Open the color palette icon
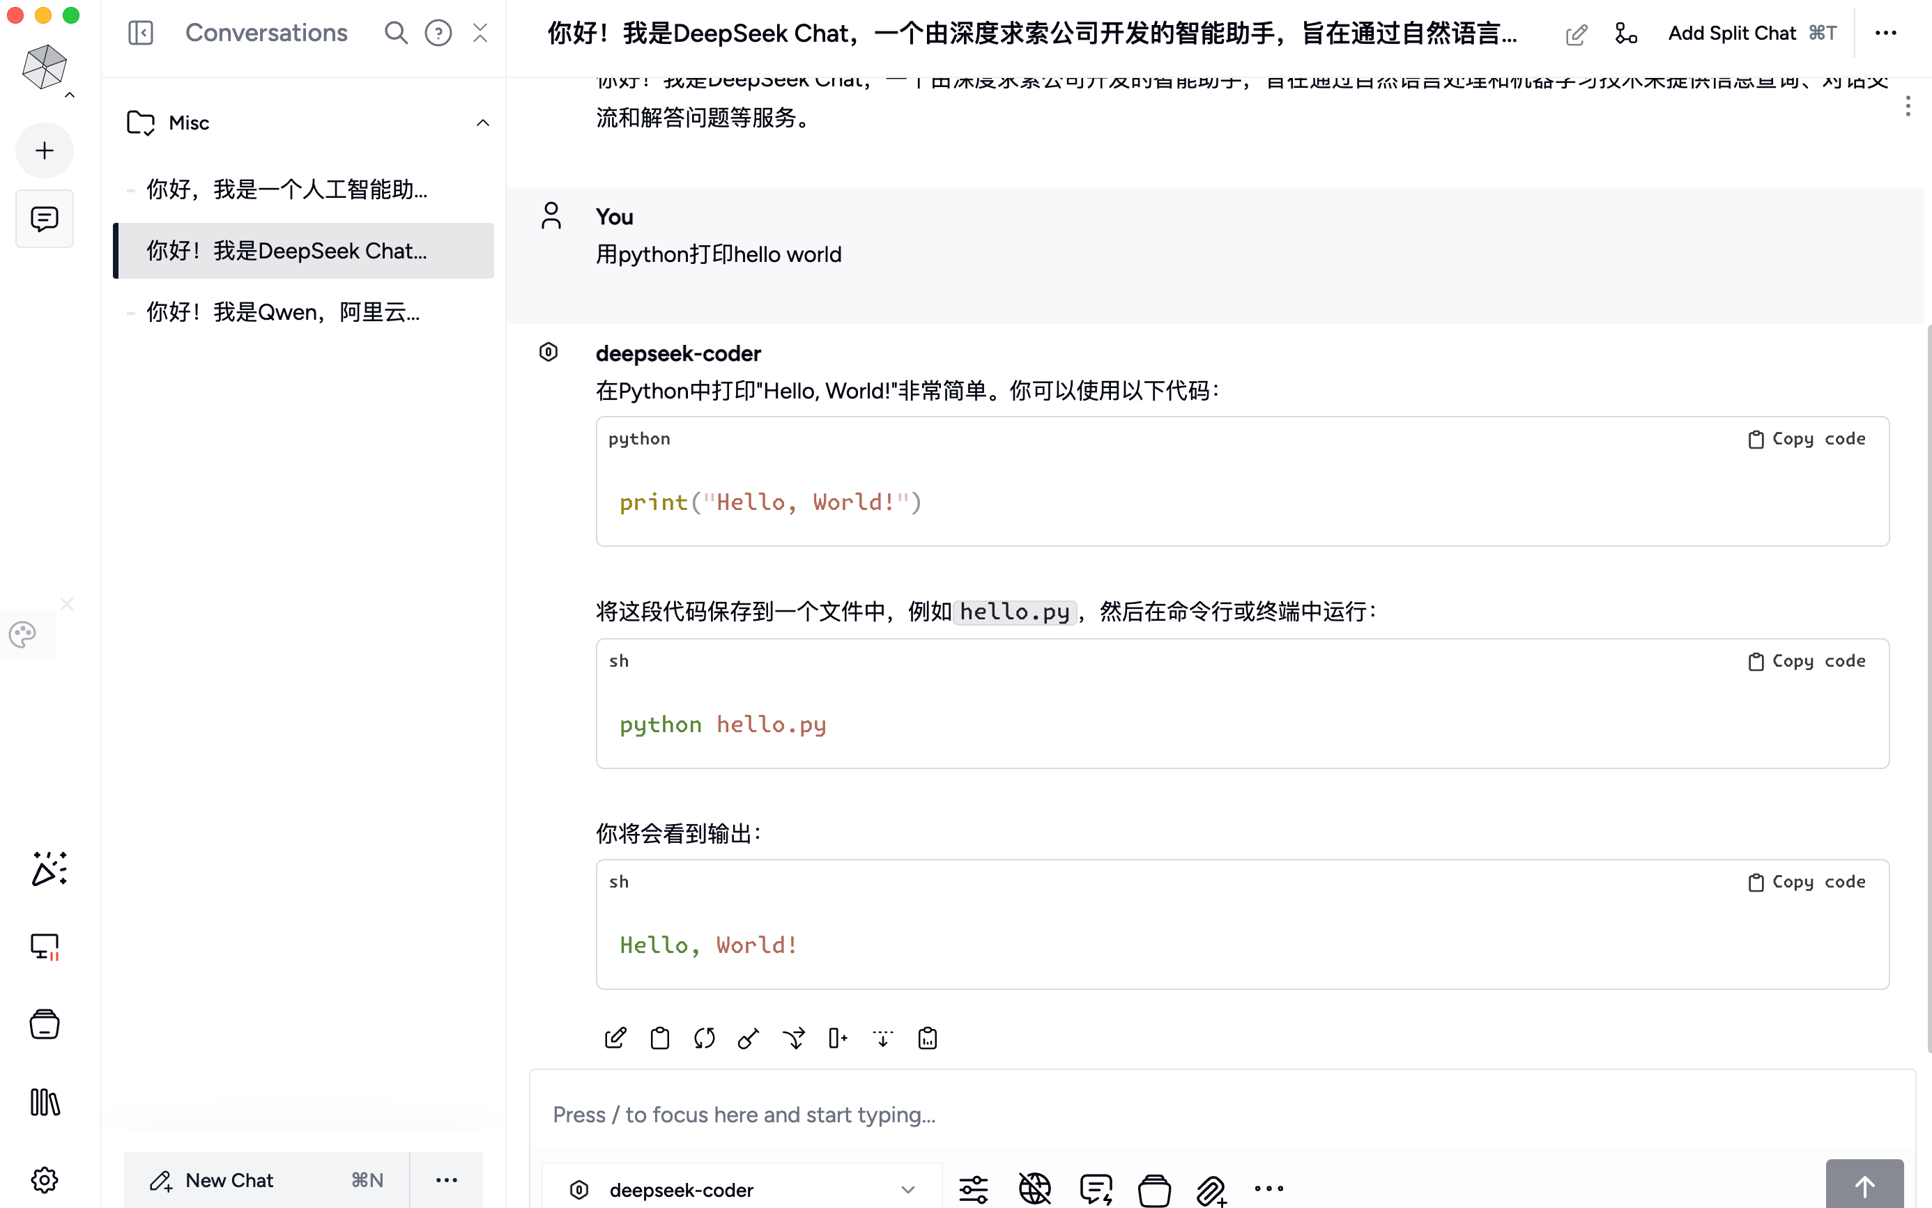The image size is (1932, 1208). click(22, 635)
